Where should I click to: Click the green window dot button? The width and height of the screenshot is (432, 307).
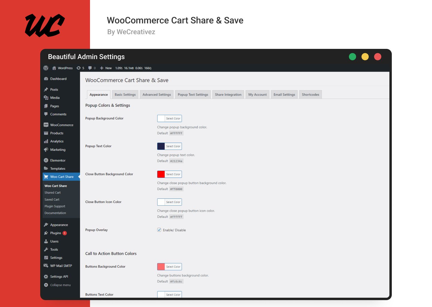tap(352, 57)
